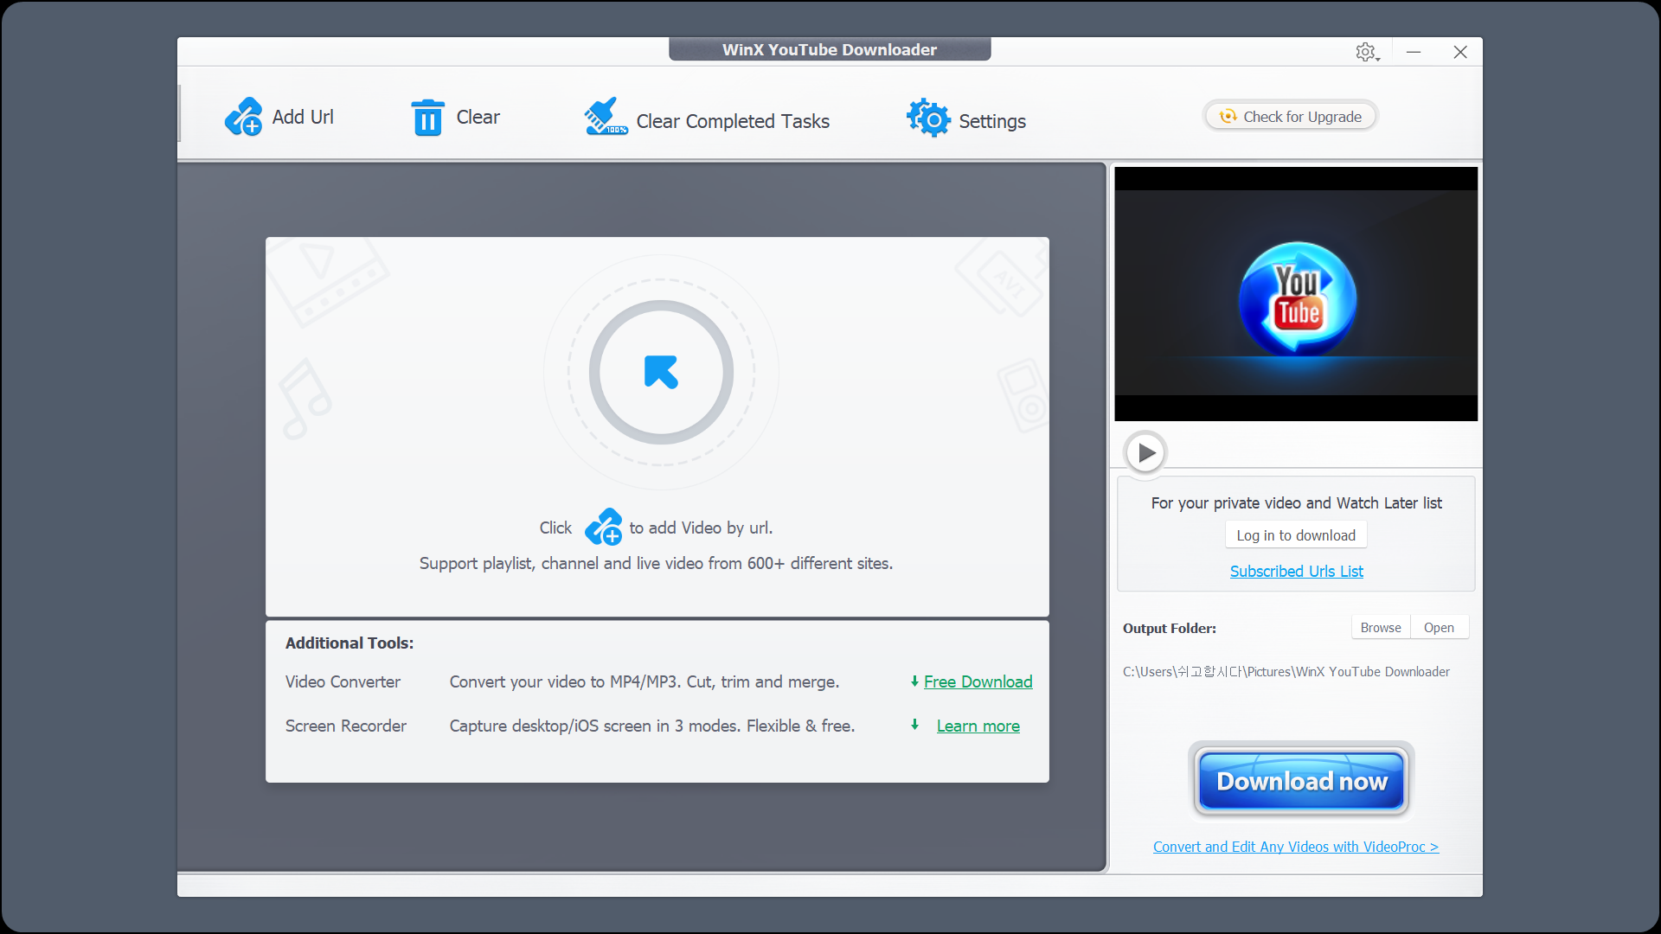Click the large circular add-video icon

(x=659, y=373)
